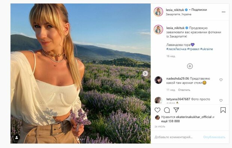Show tagged people icon on the photo
The width and height of the screenshot is (232, 148).
point(17,138)
